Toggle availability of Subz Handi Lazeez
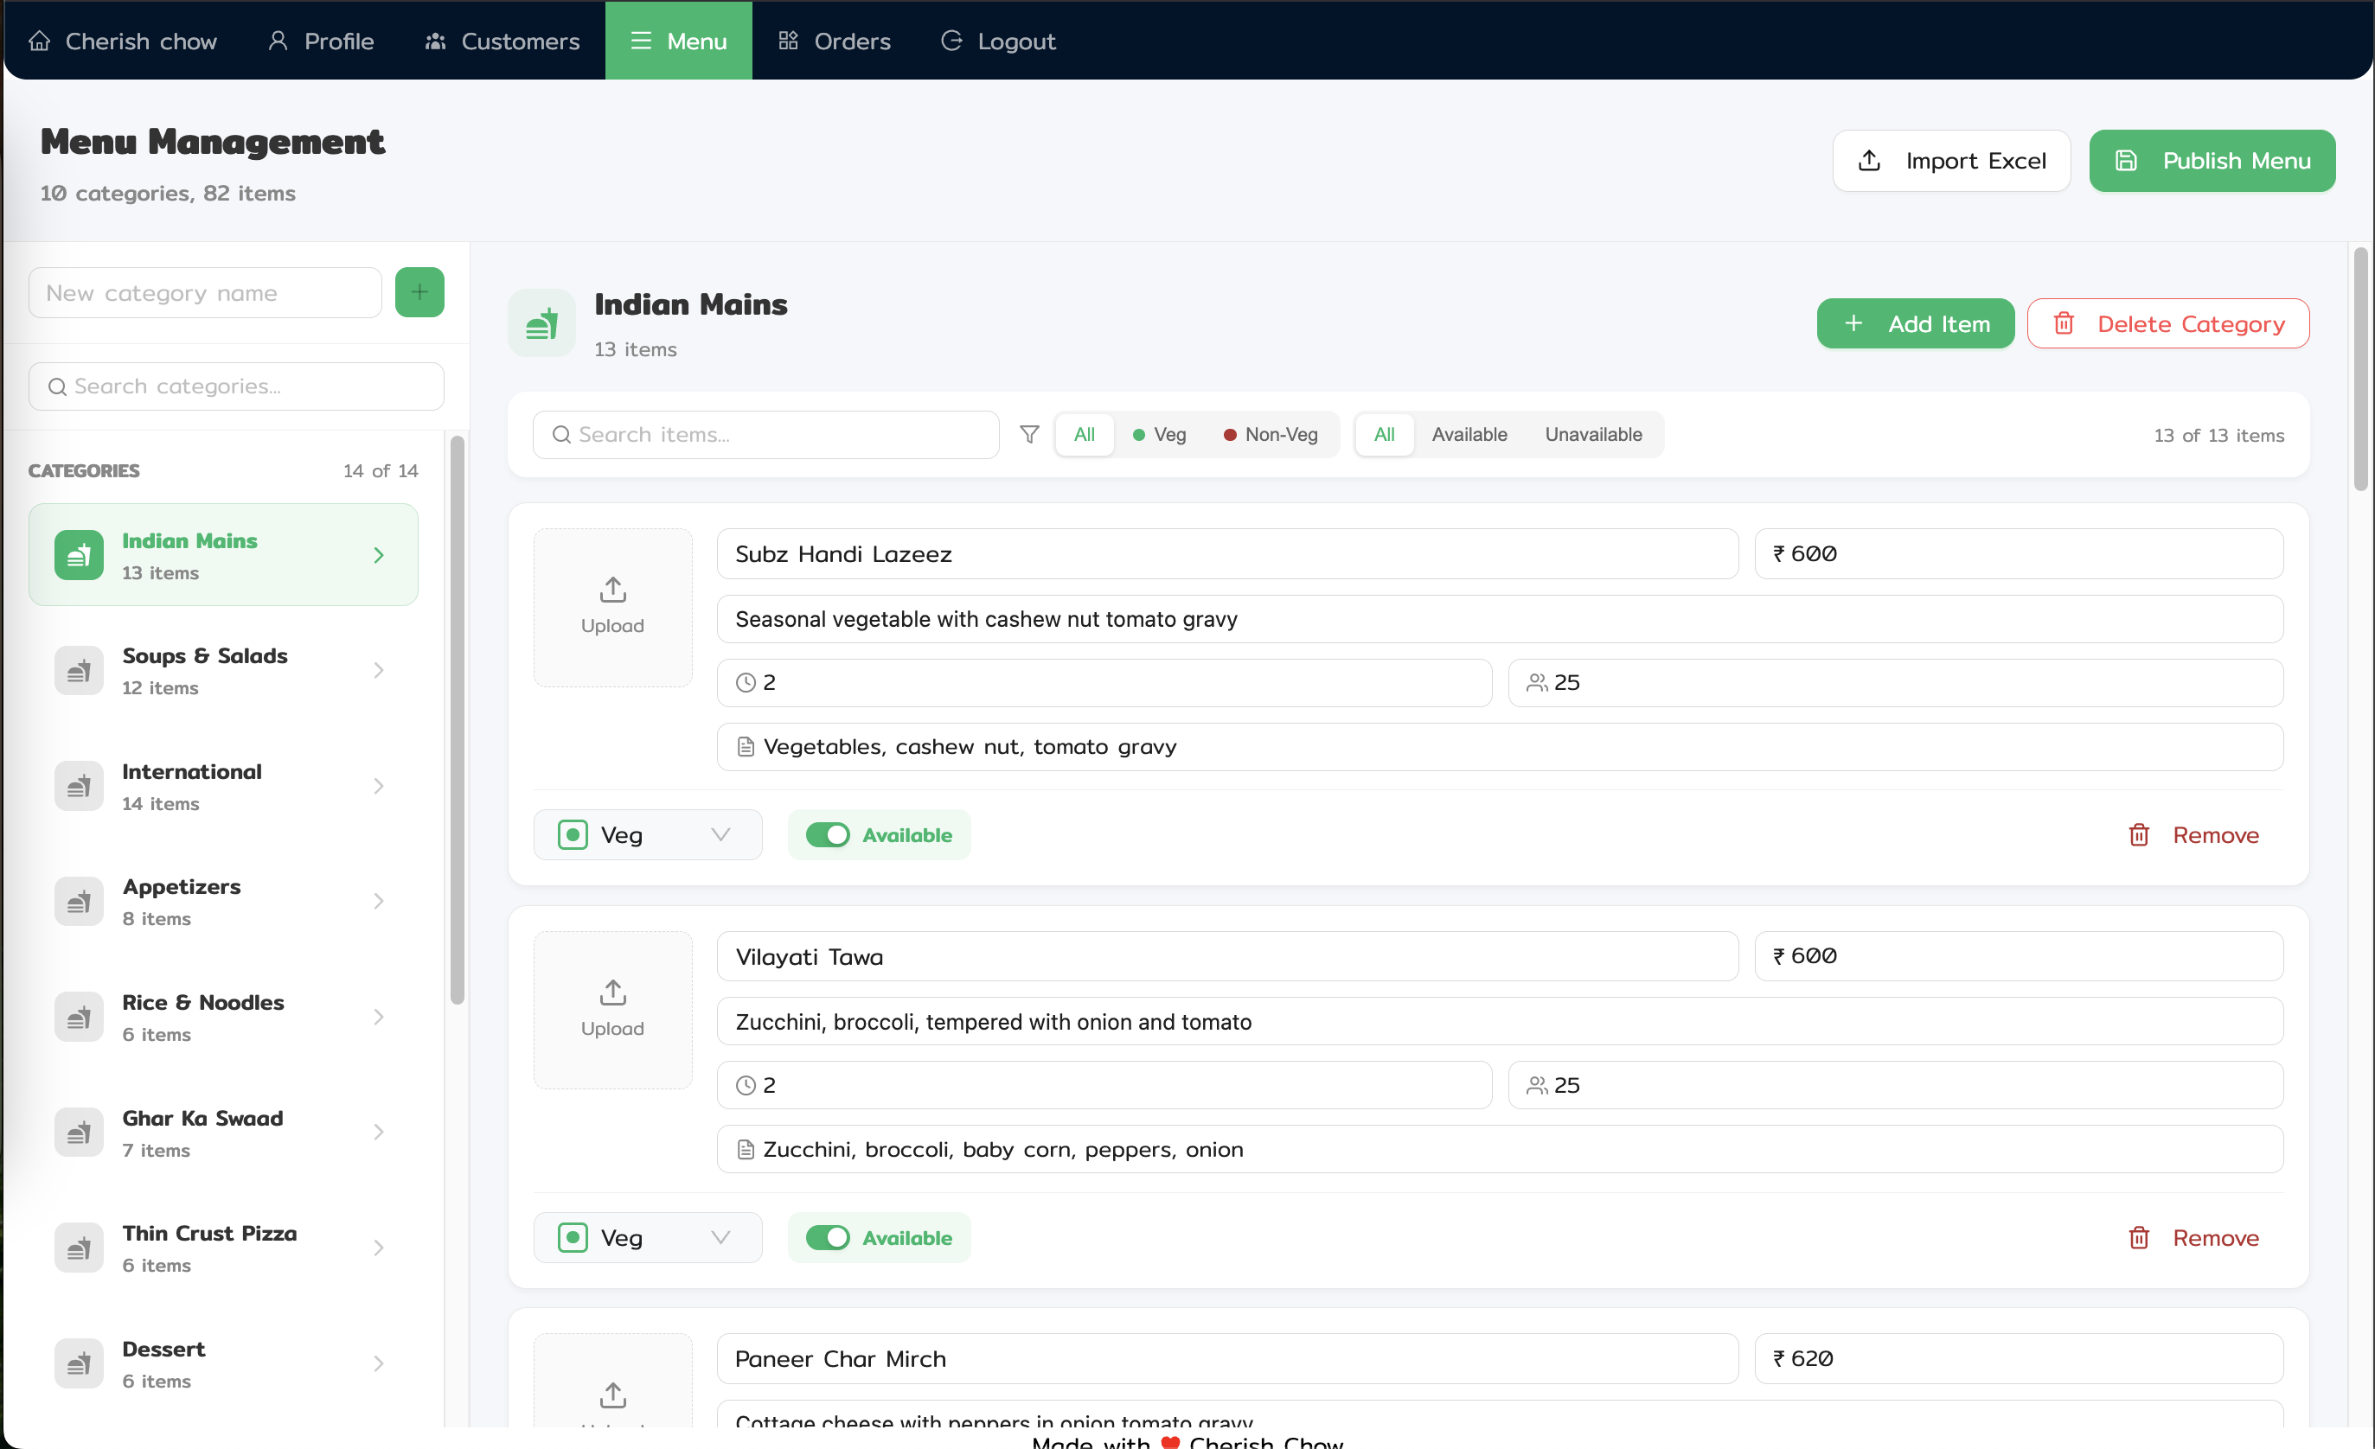This screenshot has width=2375, height=1449. click(x=829, y=834)
